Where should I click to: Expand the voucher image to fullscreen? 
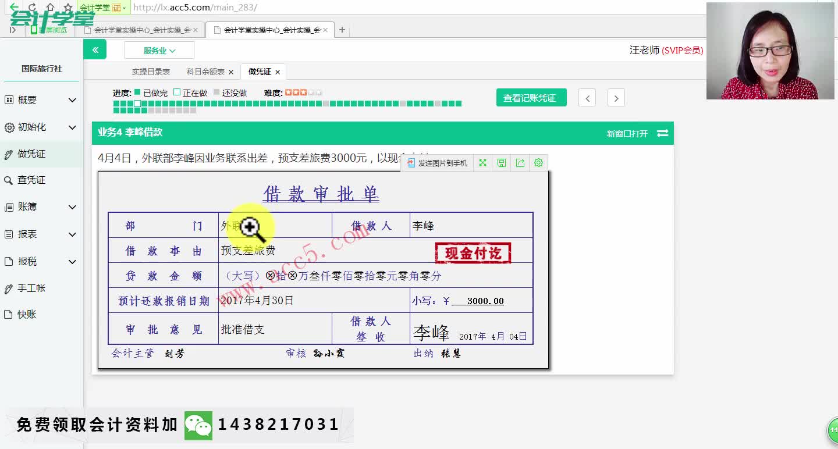[482, 162]
